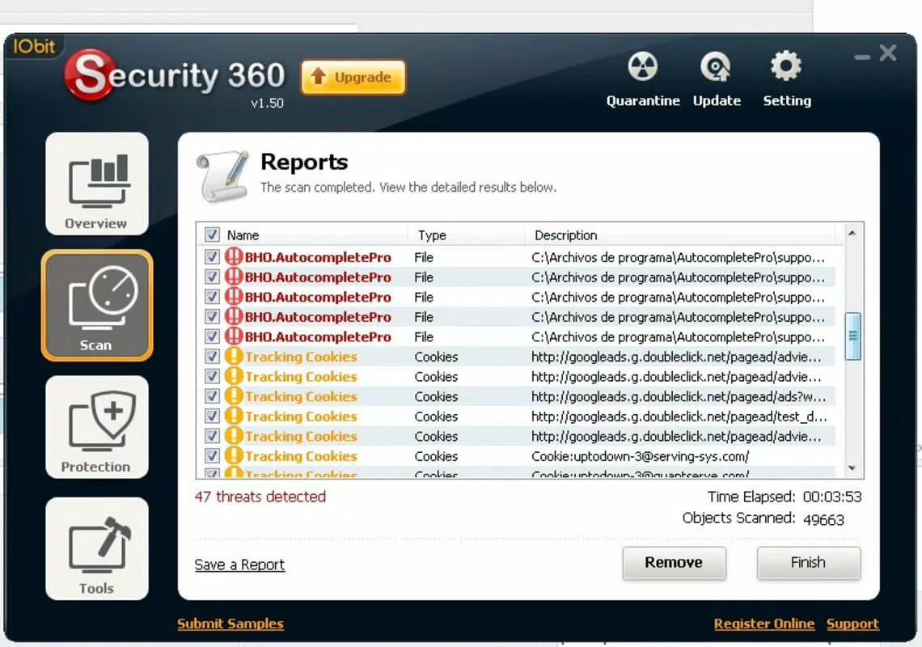
Task: Uncheck the first BHO.AutocompletePro row checkbox
Action: pyautogui.click(x=212, y=257)
